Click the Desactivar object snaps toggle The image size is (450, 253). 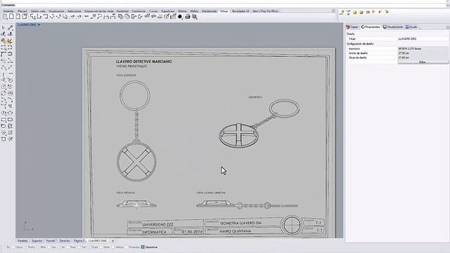coord(149,247)
